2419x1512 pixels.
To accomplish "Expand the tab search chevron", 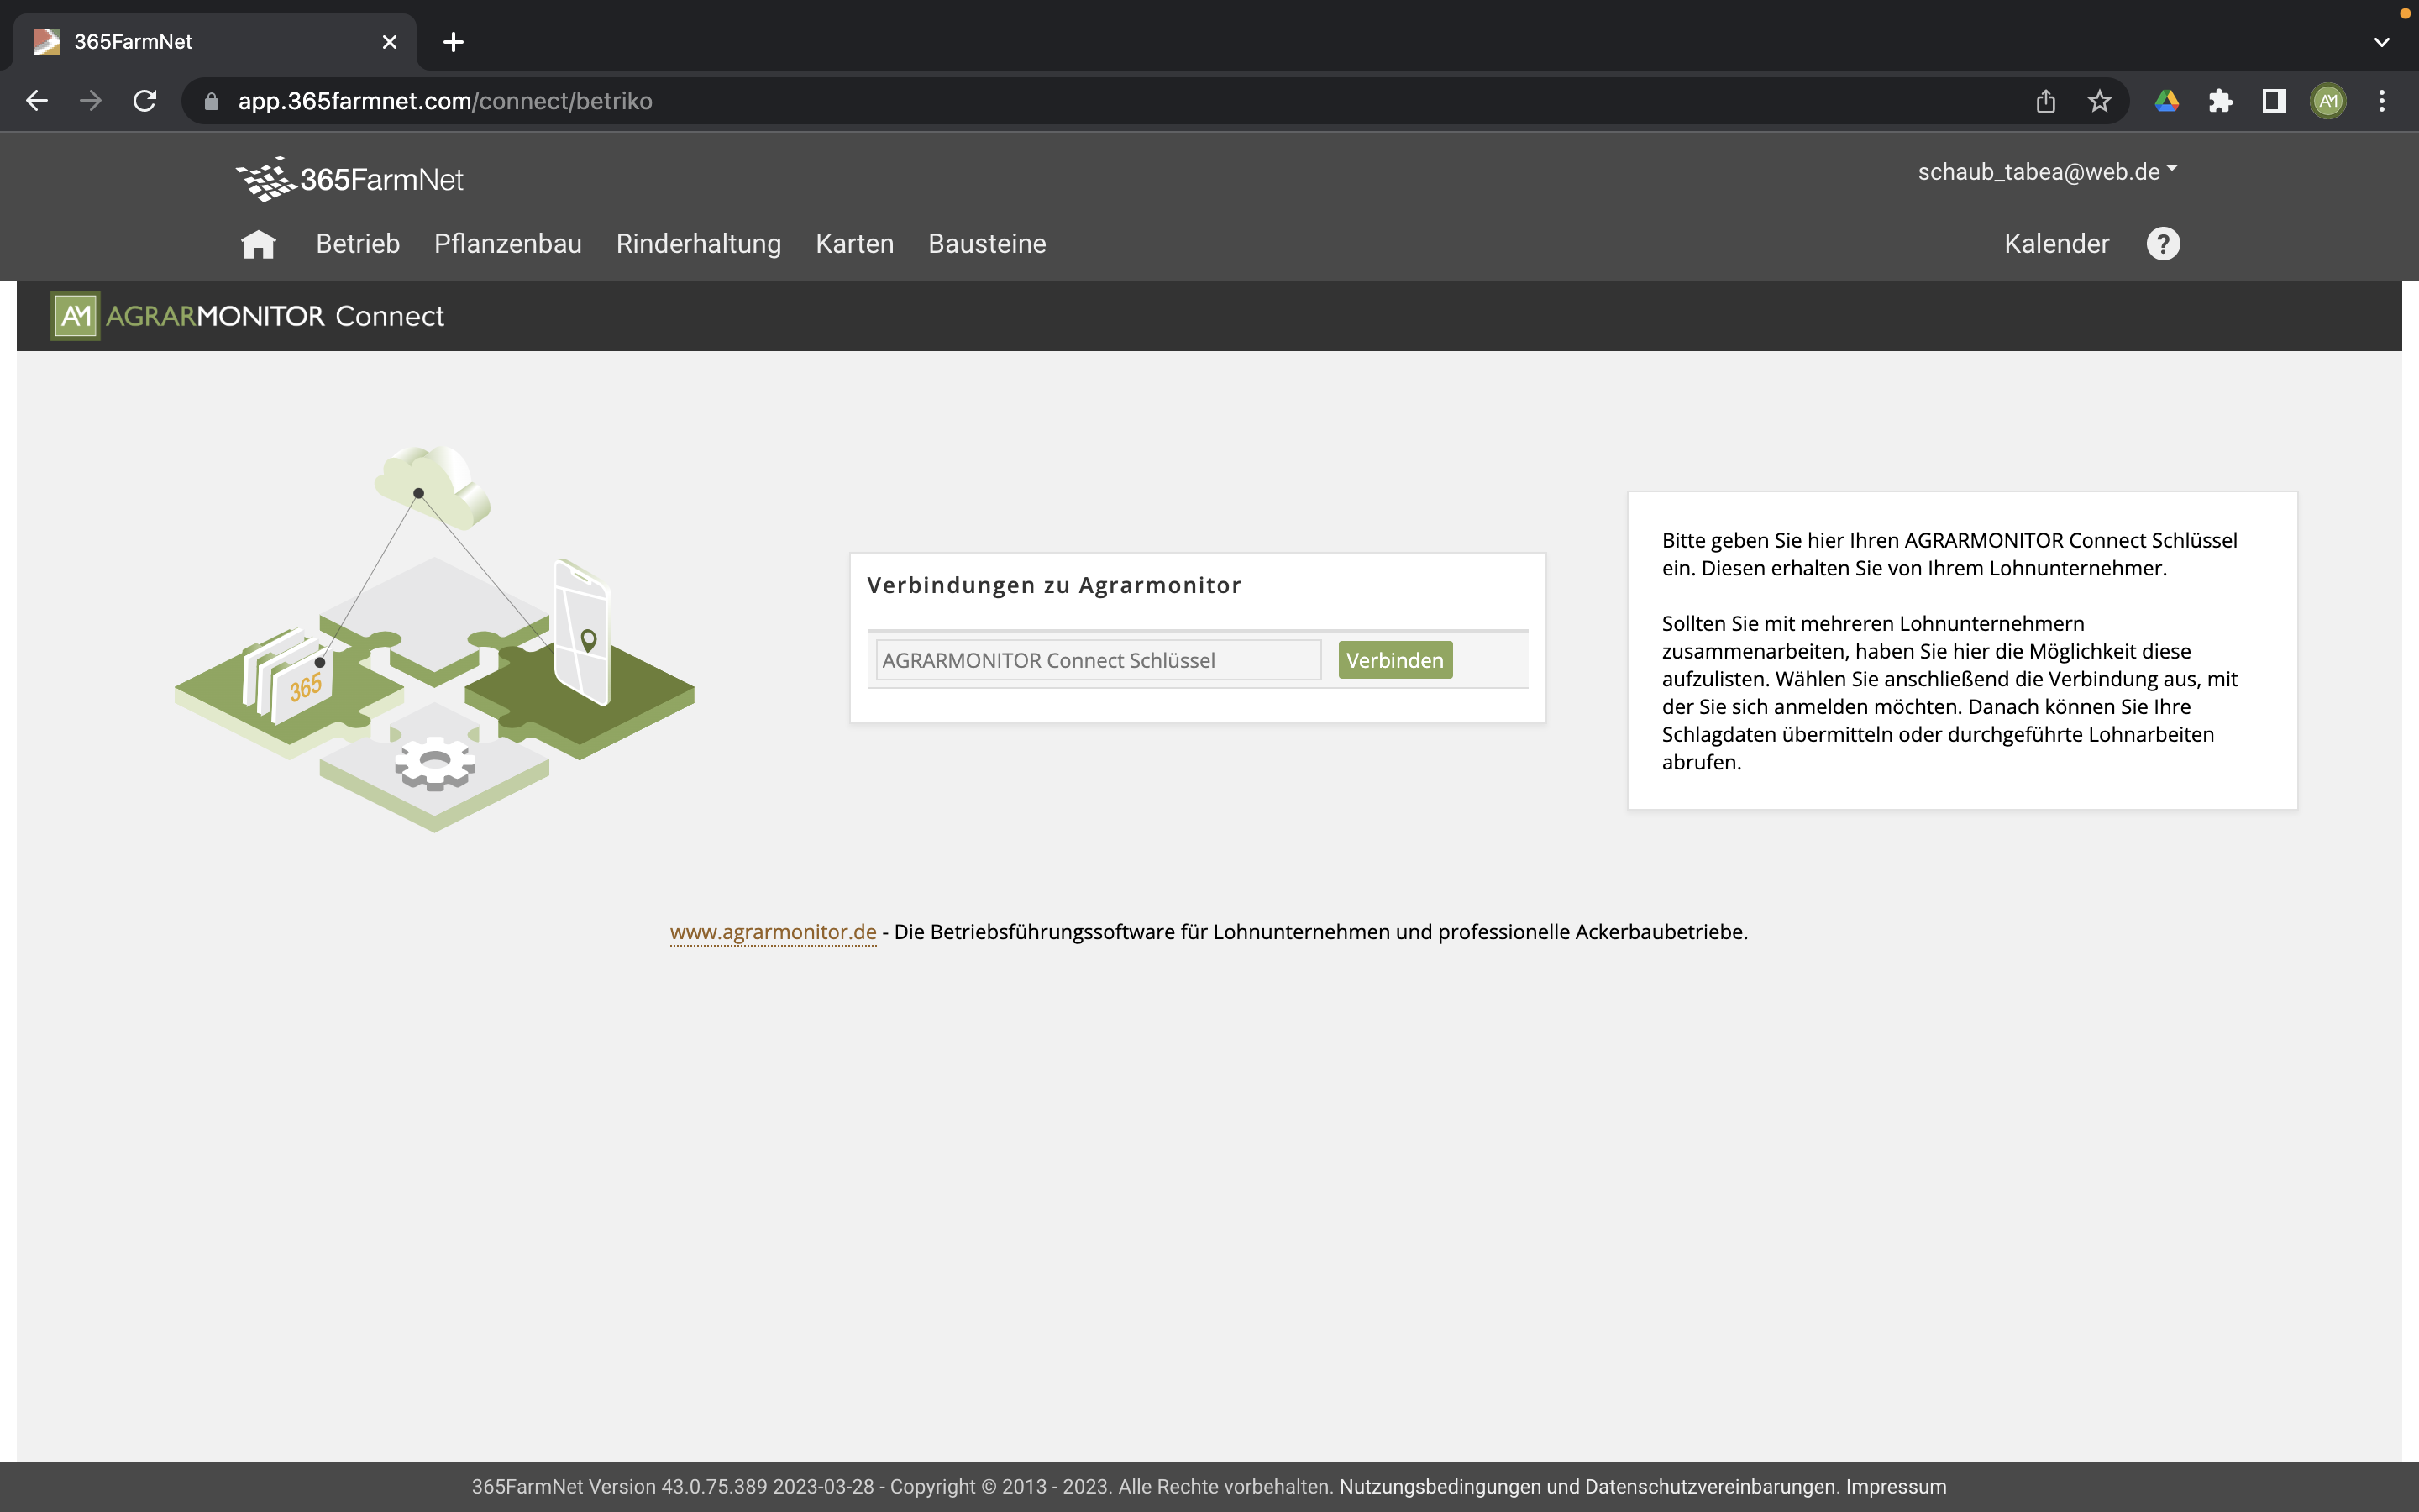I will (2381, 42).
